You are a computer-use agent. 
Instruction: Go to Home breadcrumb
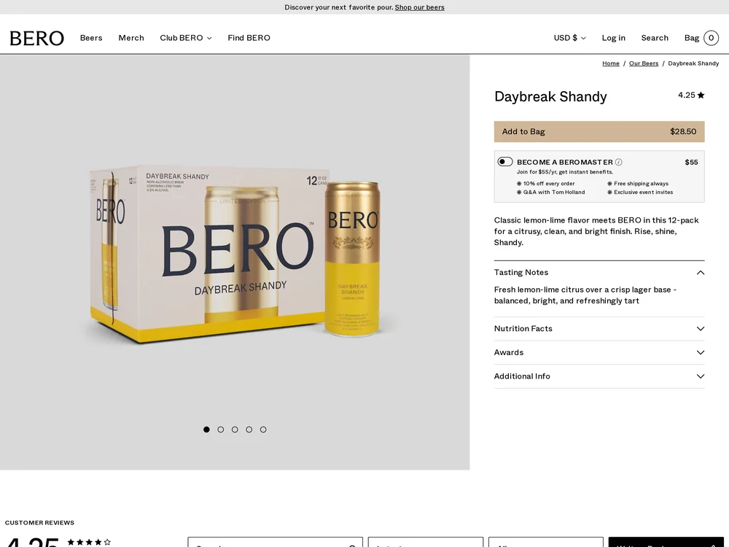pos(610,63)
